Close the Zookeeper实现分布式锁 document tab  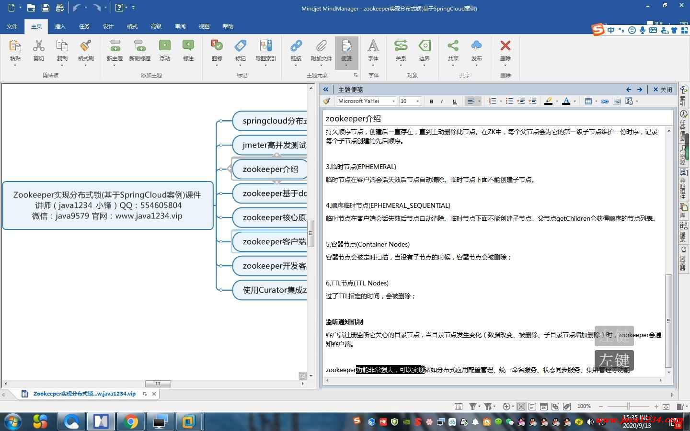(154, 394)
